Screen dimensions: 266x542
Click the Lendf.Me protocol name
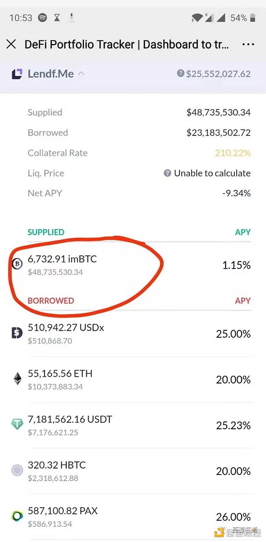point(51,74)
